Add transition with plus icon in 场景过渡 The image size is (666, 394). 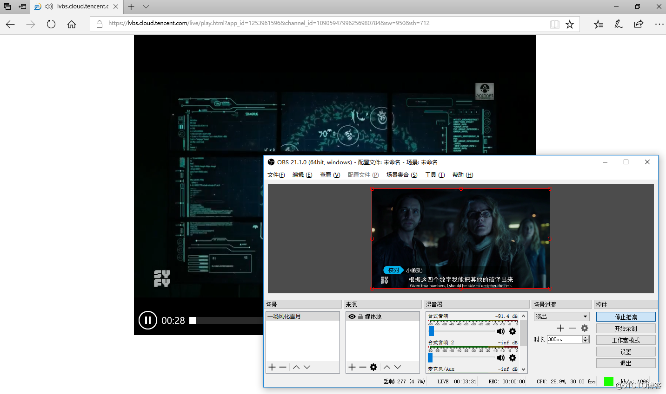pyautogui.click(x=560, y=328)
